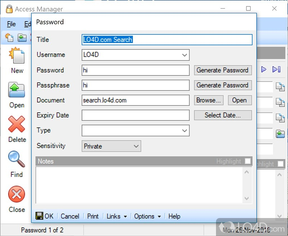
Task: Click the Open button beside Document
Action: pyautogui.click(x=240, y=100)
